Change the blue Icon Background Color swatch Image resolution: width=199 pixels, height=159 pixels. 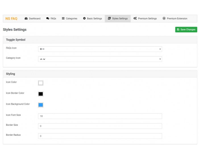[x=41, y=105]
